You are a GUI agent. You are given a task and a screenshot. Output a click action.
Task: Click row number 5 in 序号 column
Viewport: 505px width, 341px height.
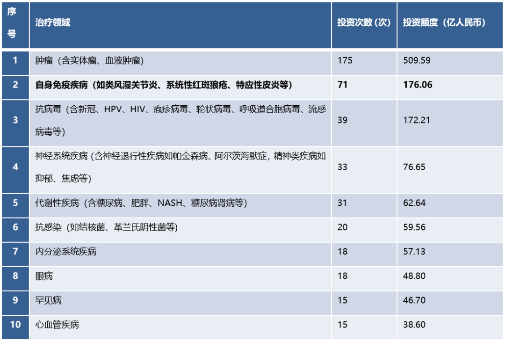click(15, 203)
